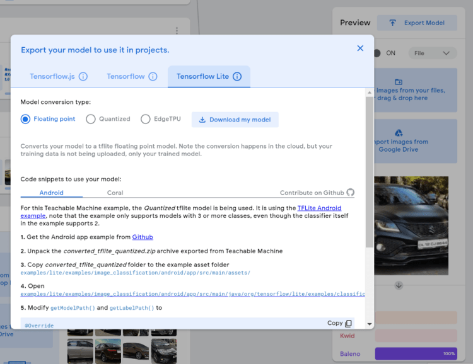Click info icon beside Tensorflow Lite

(237, 77)
